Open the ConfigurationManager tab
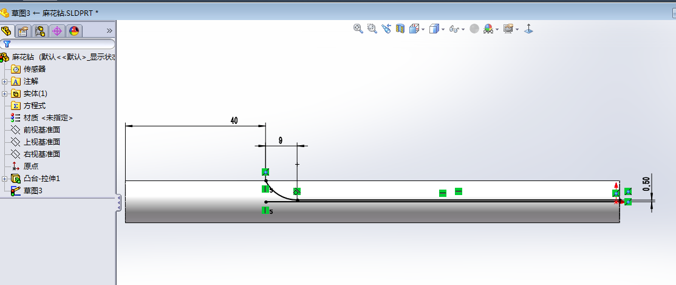Screen dimensions: 676x285 [40, 31]
